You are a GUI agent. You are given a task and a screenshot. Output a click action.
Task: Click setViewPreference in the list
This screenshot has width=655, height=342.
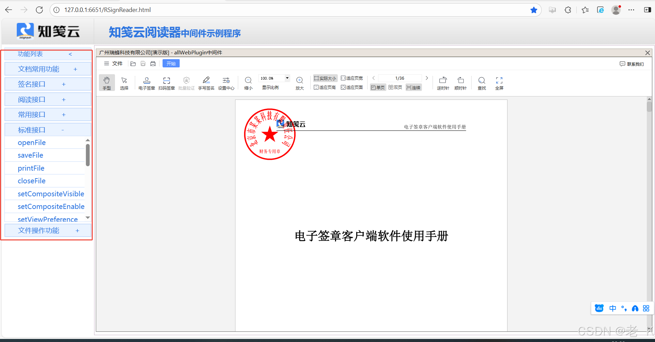[48, 219]
